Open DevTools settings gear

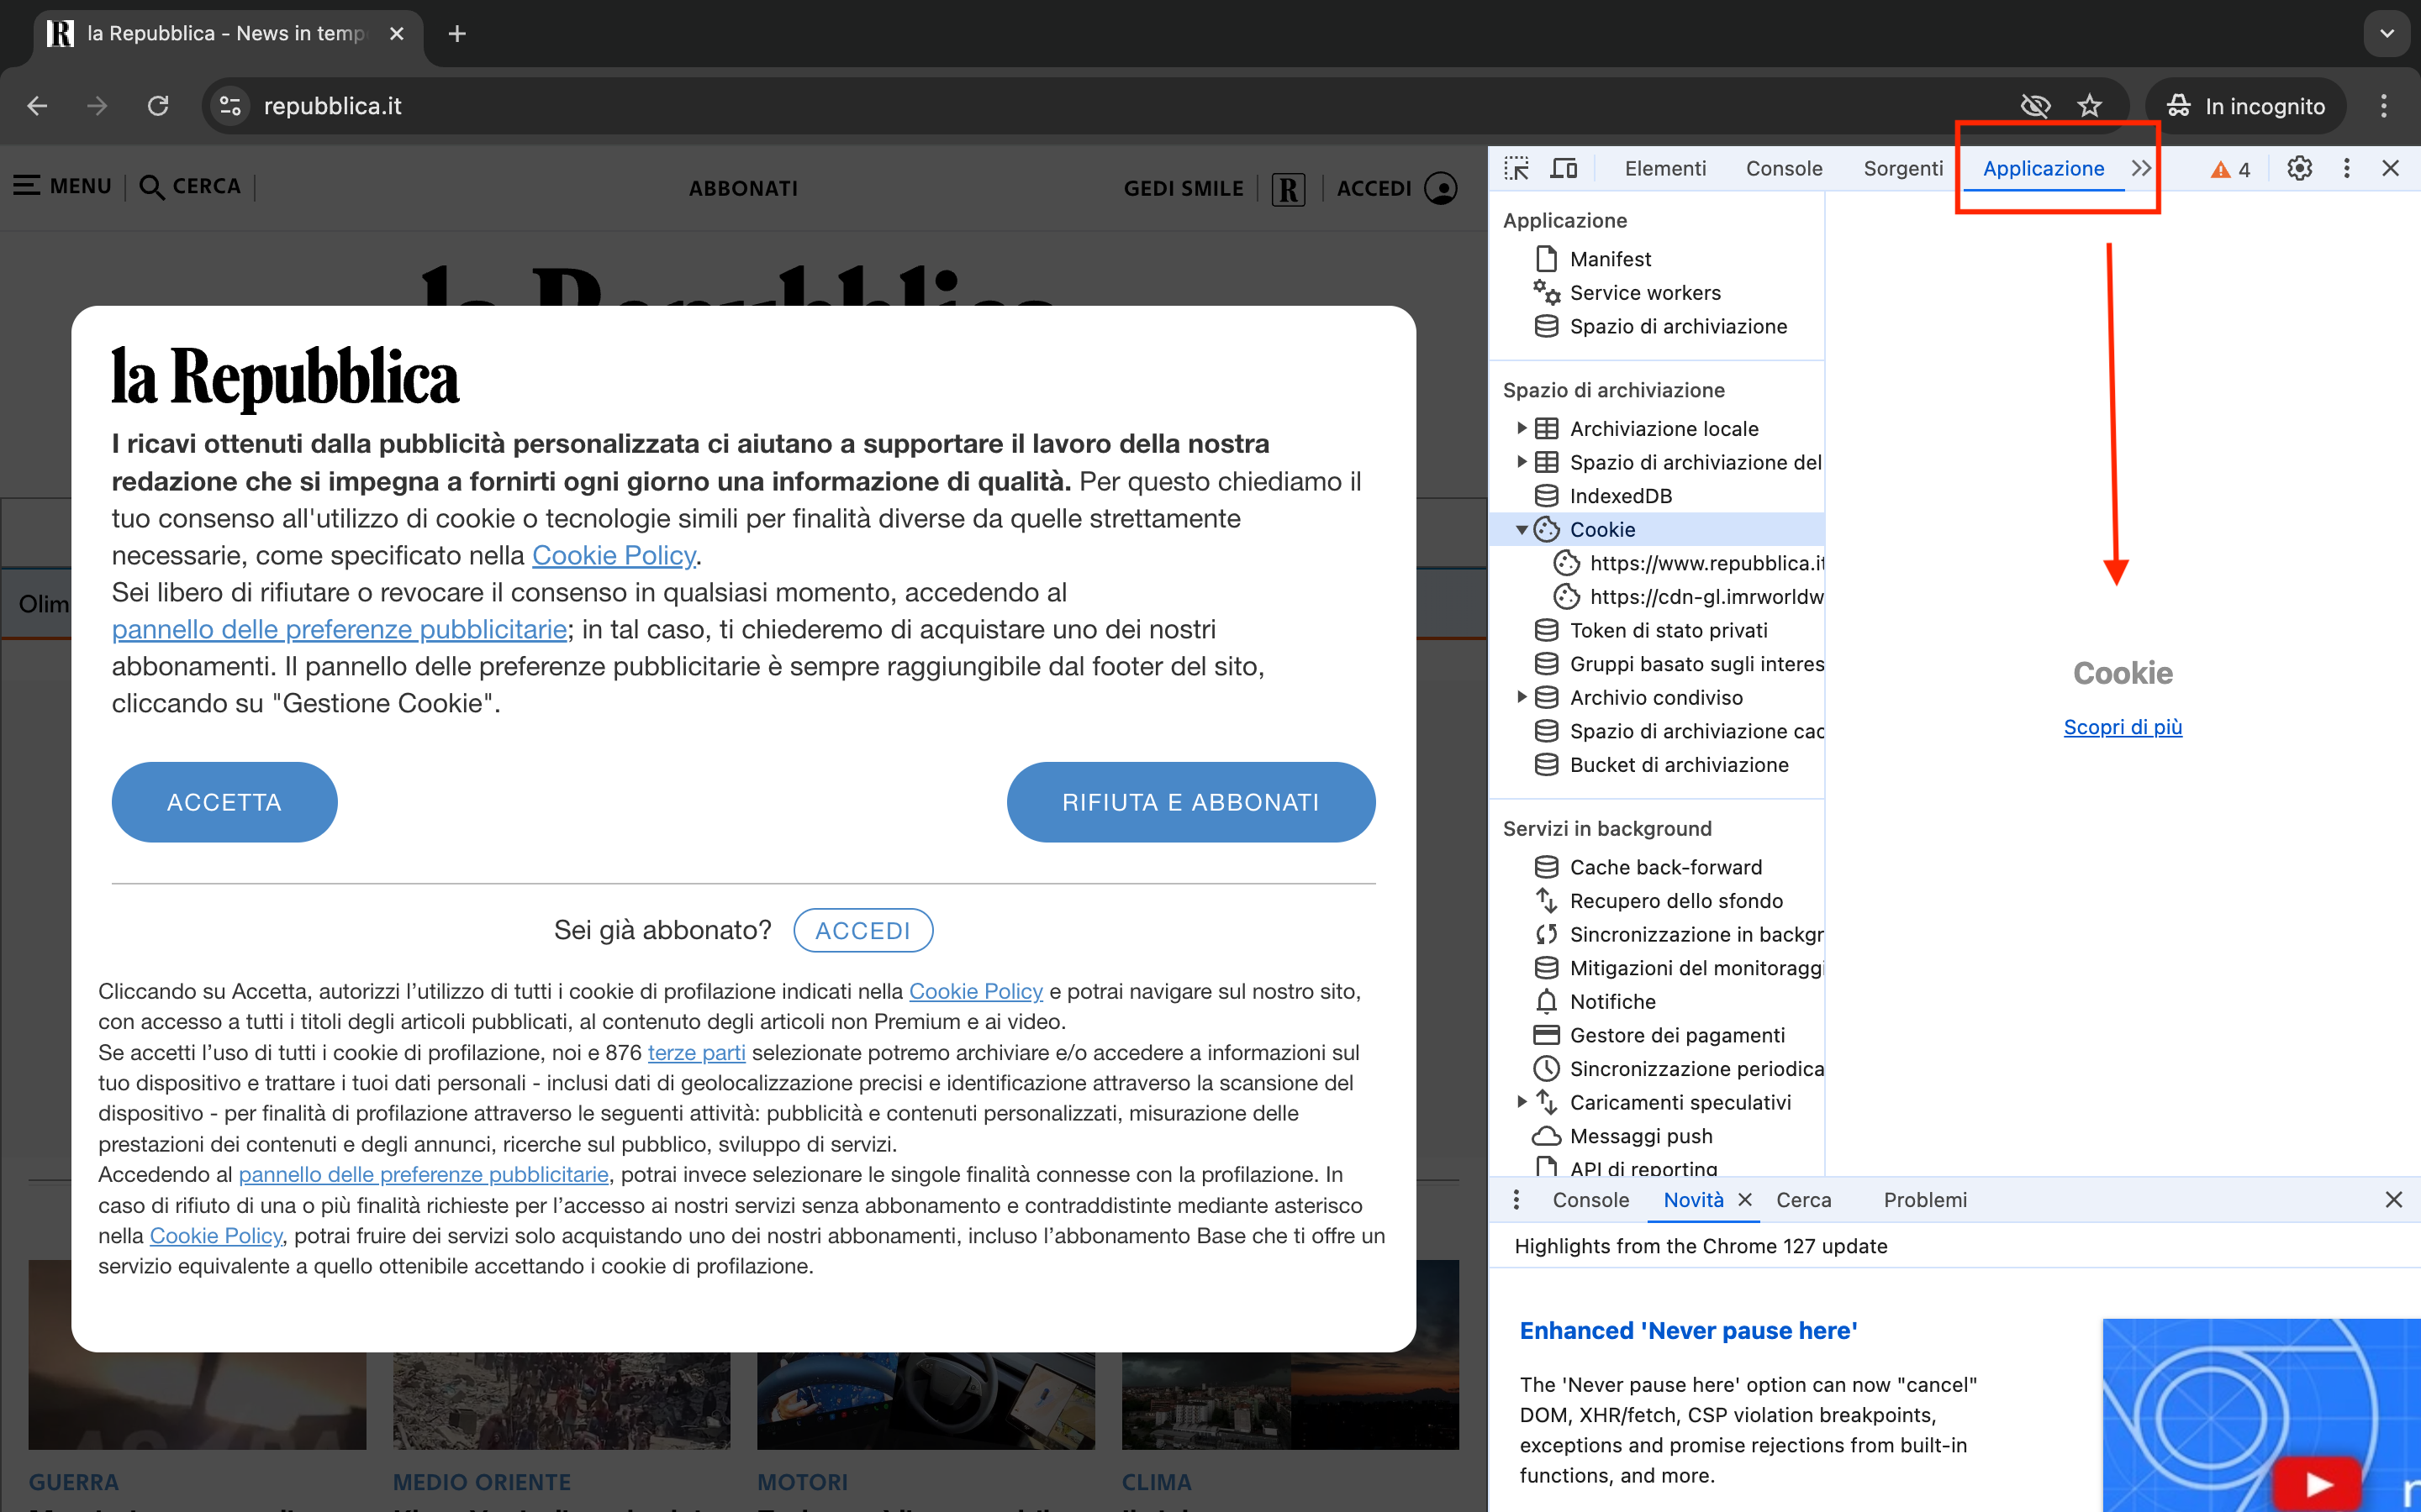2298,168
